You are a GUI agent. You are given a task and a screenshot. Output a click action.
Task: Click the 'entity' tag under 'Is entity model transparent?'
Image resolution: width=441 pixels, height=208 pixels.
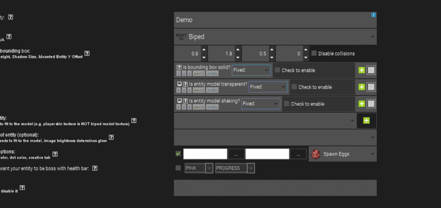(x=212, y=90)
